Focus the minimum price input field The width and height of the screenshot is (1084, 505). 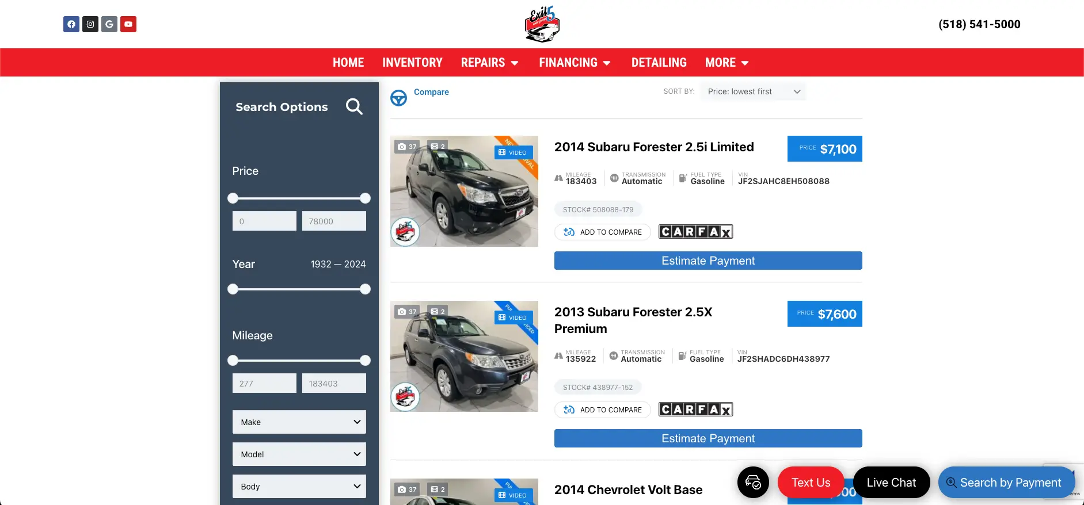point(264,221)
